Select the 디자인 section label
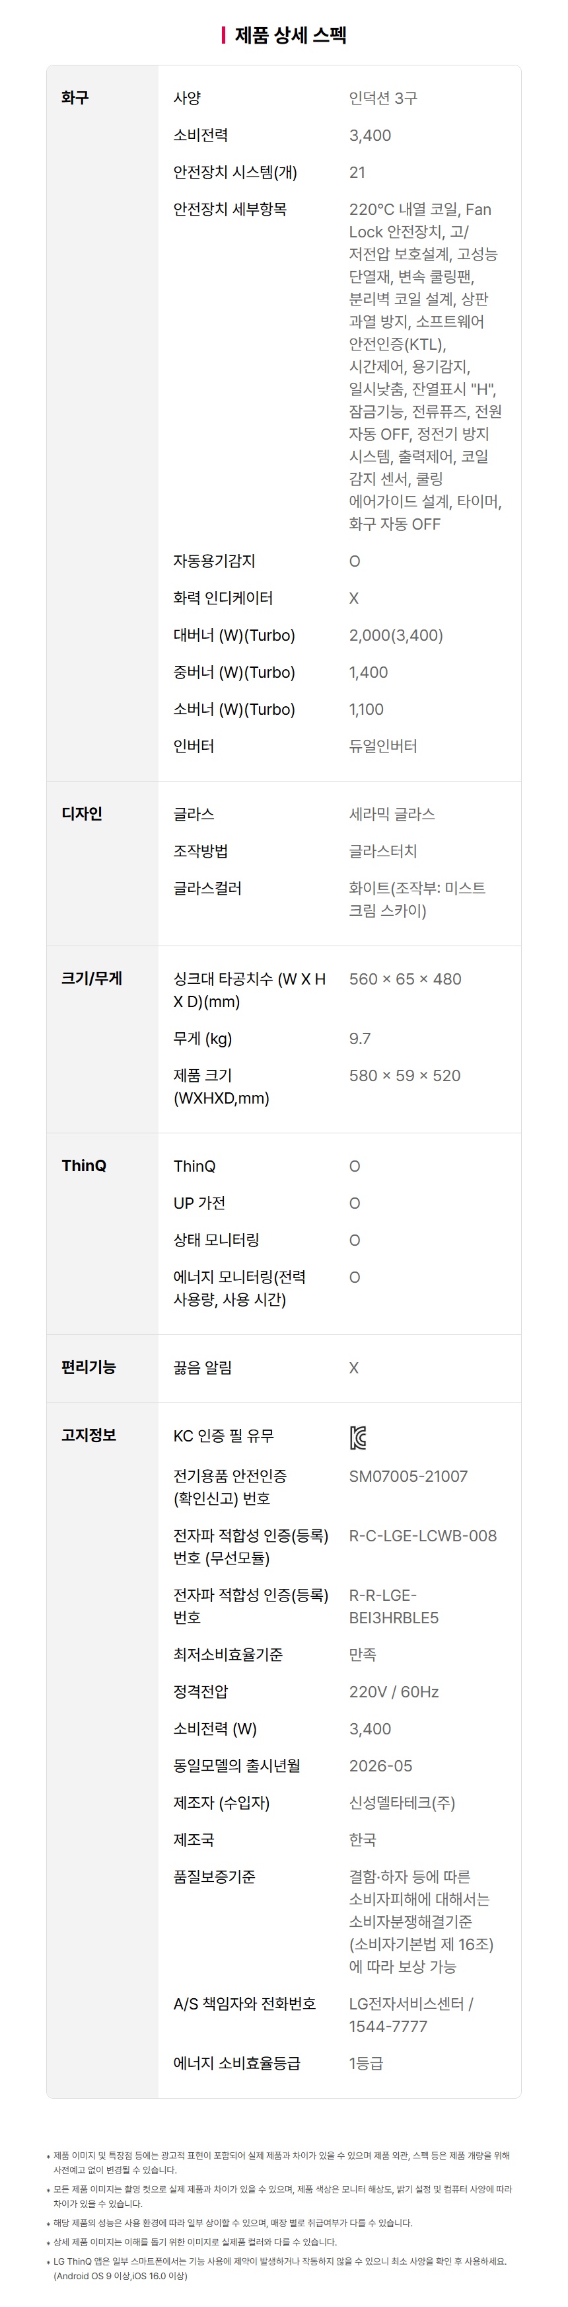568x2307 pixels. pos(81,813)
